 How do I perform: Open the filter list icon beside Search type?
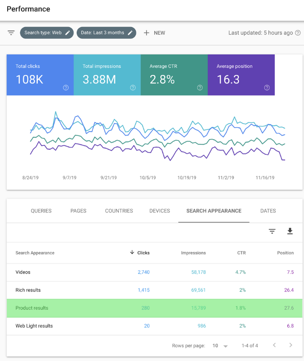point(11,32)
